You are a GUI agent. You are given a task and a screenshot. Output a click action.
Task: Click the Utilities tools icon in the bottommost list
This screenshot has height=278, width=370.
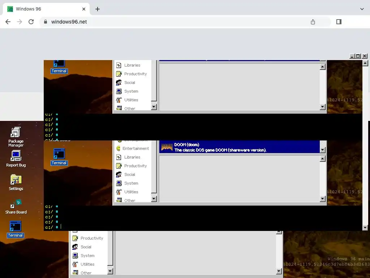click(x=75, y=264)
